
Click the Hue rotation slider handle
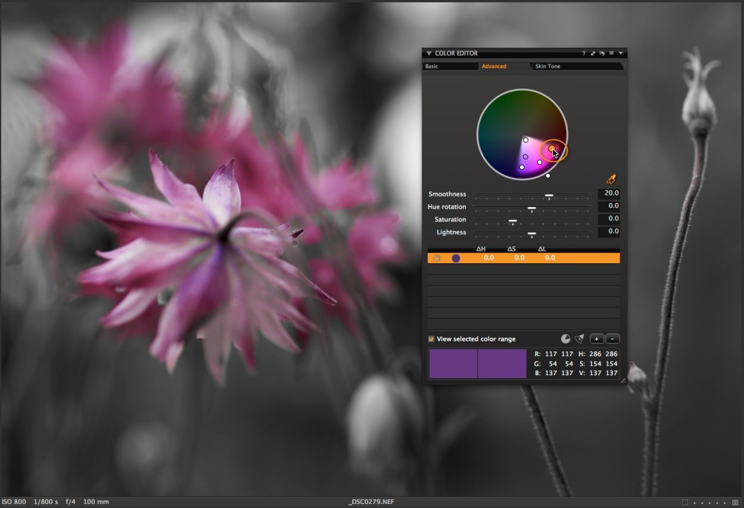532,208
